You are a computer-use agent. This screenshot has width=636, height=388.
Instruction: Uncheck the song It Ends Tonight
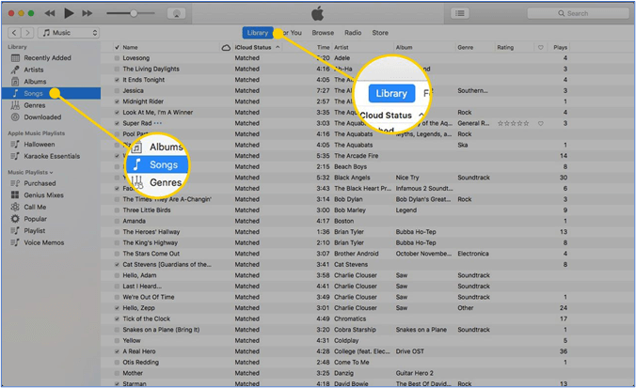coord(117,79)
